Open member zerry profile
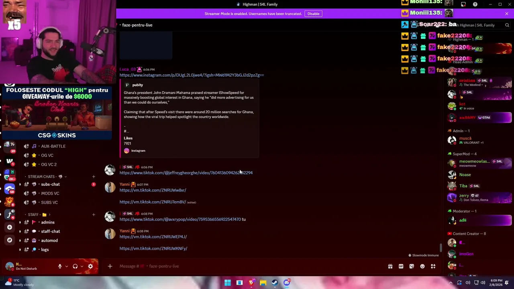Screen dimensions: 514x289 (x=480, y=197)
